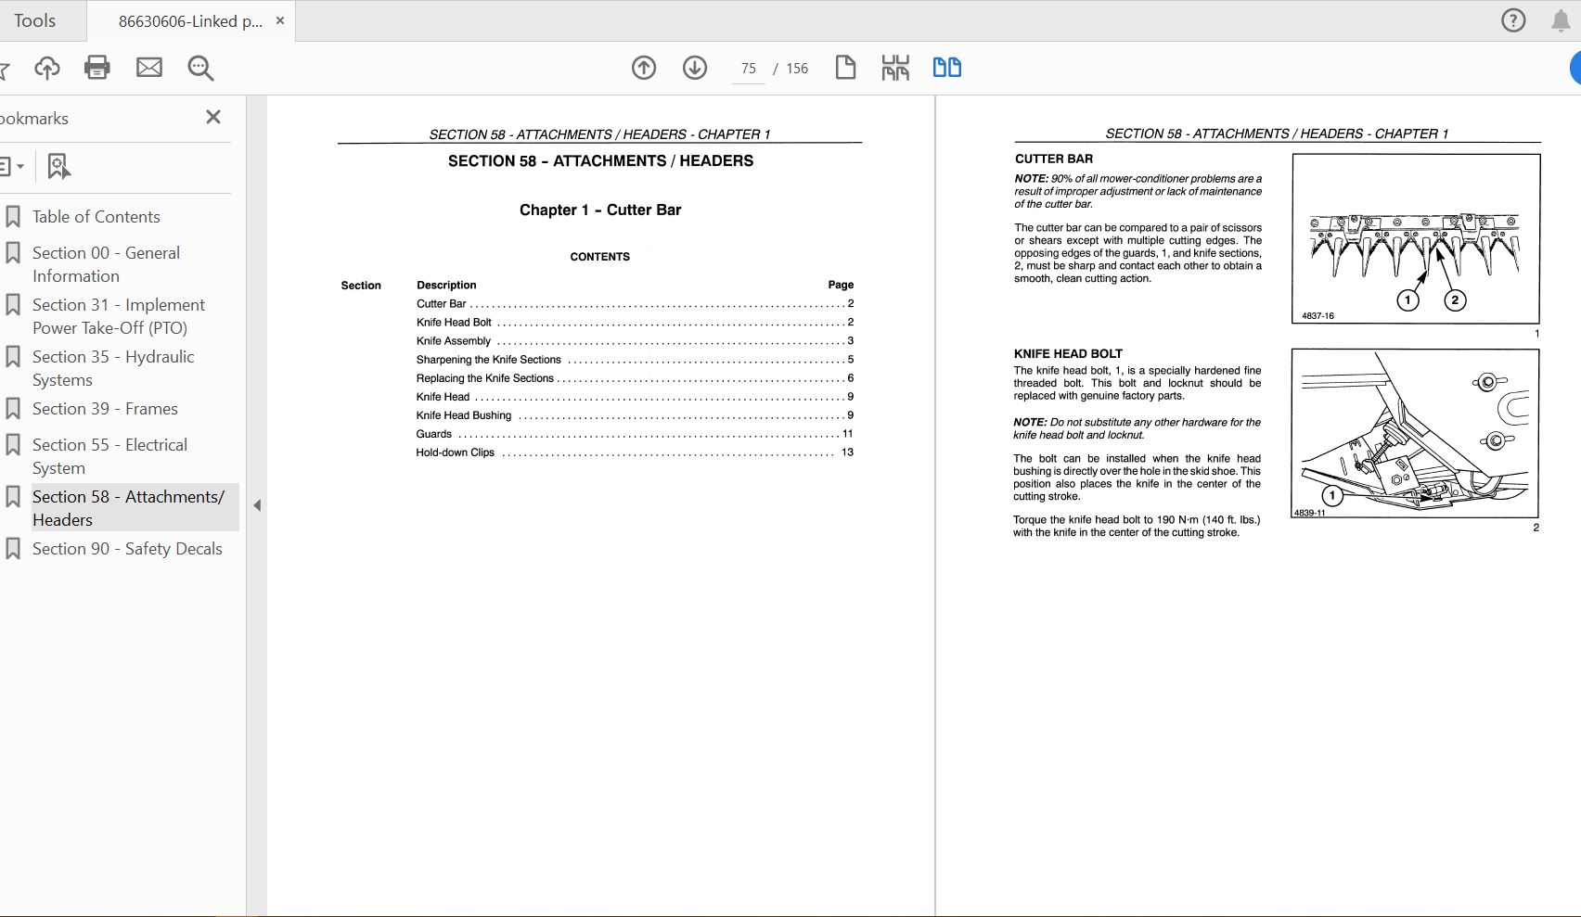Image resolution: width=1581 pixels, height=917 pixels.
Task: Go to previous page with up arrow
Action: [643, 68]
